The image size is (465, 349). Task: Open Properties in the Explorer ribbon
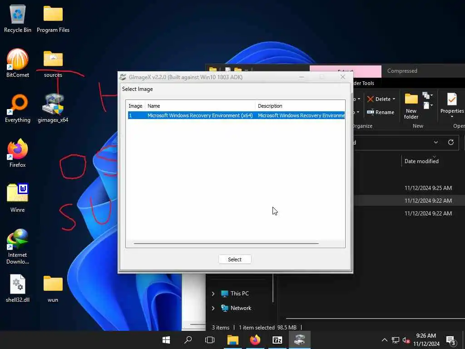click(452, 105)
